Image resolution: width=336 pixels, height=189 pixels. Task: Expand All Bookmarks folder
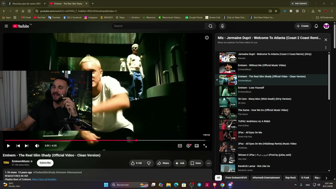tap(325, 18)
